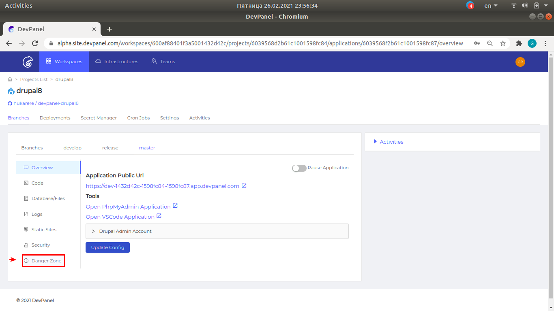This screenshot has width=554, height=311.
Task: Reload the page in the browser
Action: pyautogui.click(x=35, y=43)
